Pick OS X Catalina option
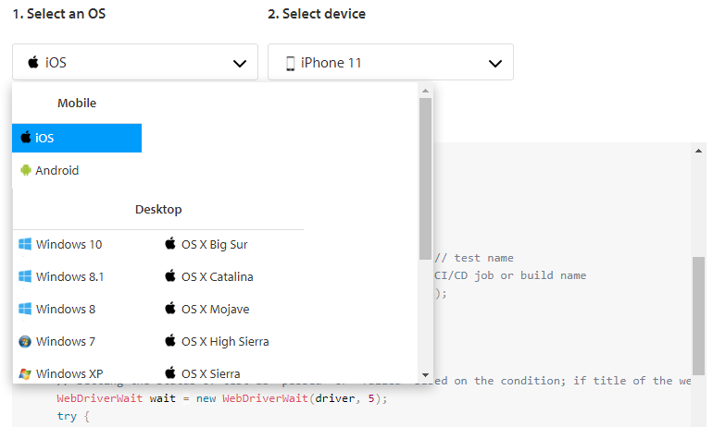 208,276
